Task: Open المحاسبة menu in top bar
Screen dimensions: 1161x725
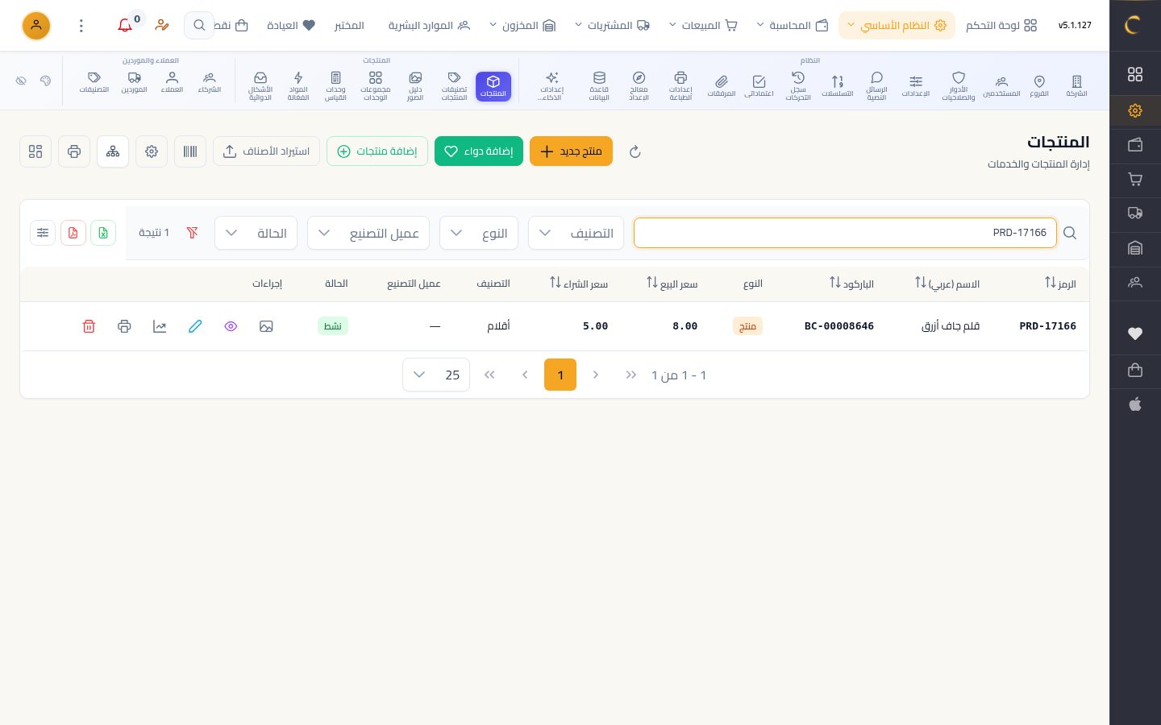Action: click(793, 26)
